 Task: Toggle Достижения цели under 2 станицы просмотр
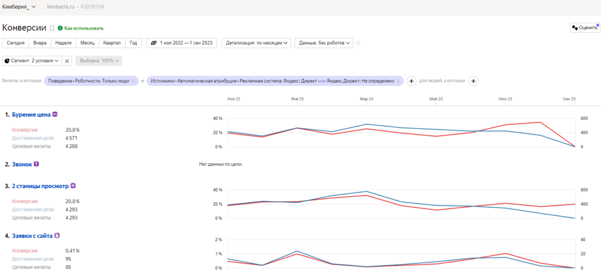click(x=33, y=210)
